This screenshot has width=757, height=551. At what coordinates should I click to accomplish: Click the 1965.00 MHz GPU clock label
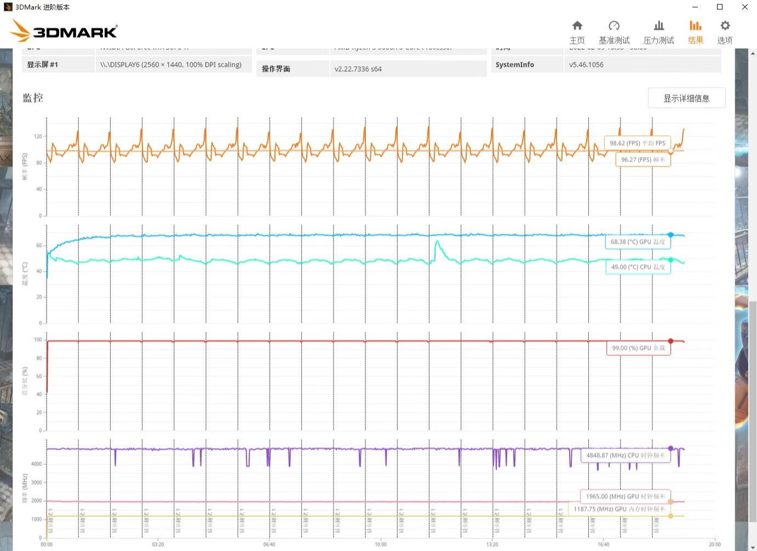(x=625, y=496)
